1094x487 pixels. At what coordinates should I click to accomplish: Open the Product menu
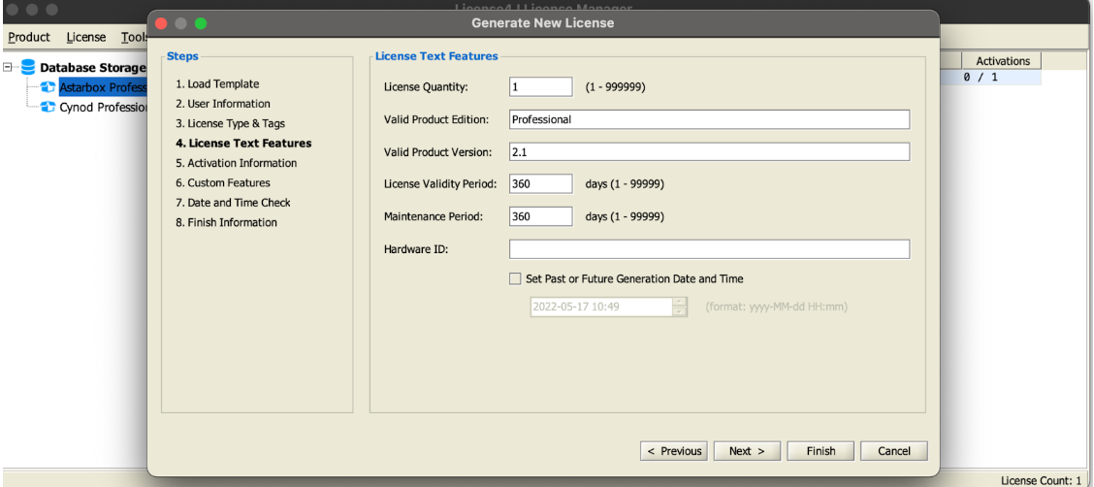coord(29,37)
